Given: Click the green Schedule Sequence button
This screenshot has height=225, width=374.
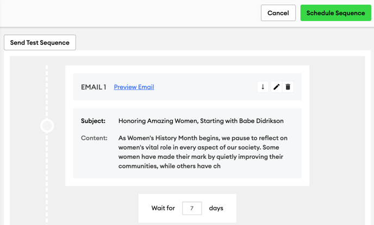Looking at the screenshot, I should (x=335, y=13).
